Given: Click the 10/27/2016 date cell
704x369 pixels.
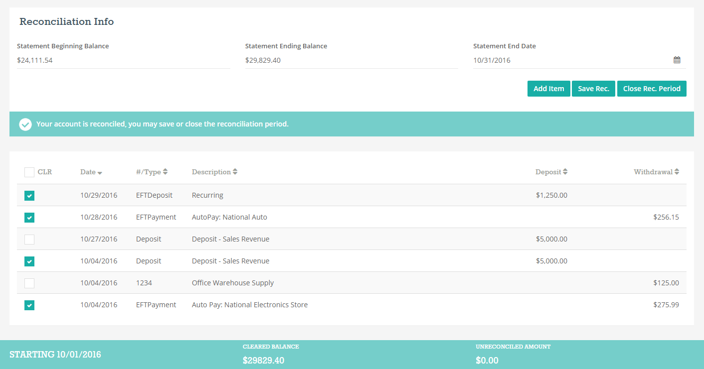Looking at the screenshot, I should point(99,239).
